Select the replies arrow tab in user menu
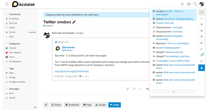Viewport: 207px width, 110px height. 202,19
